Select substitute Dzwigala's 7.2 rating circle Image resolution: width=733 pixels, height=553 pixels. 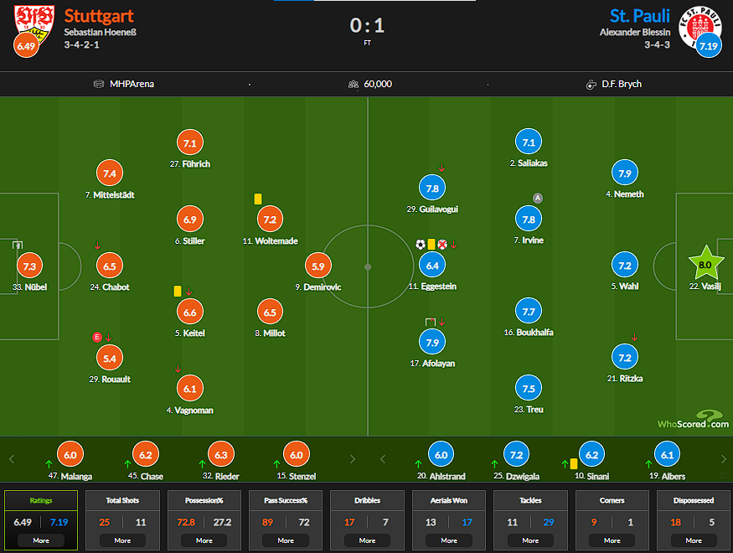(516, 454)
